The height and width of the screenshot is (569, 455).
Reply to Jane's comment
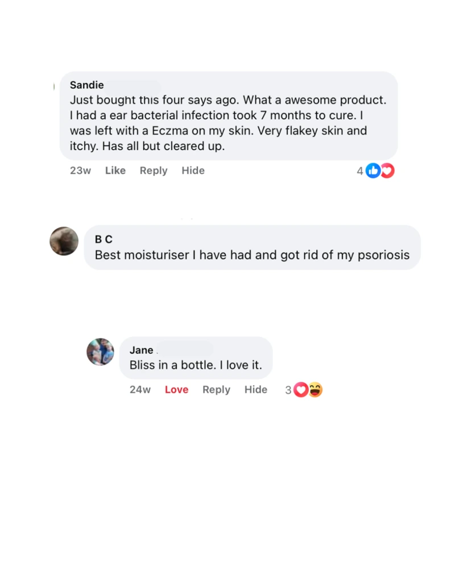(x=216, y=389)
